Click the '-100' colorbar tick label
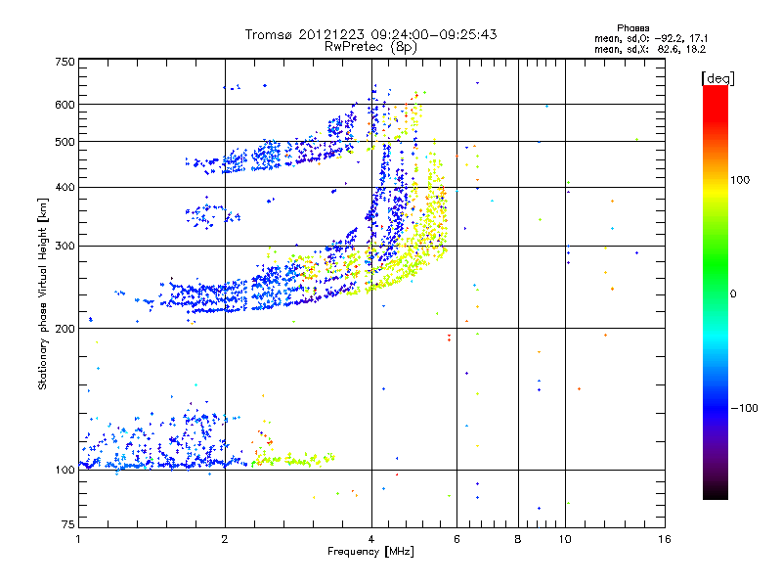This screenshot has width=782, height=587. (744, 408)
